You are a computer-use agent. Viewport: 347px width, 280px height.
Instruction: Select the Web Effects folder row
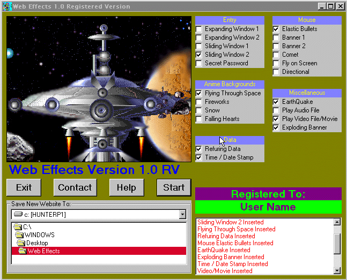99,251
